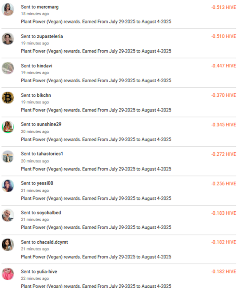Open the blkchn username link
This screenshot has width=238, height=288.
[44, 95]
